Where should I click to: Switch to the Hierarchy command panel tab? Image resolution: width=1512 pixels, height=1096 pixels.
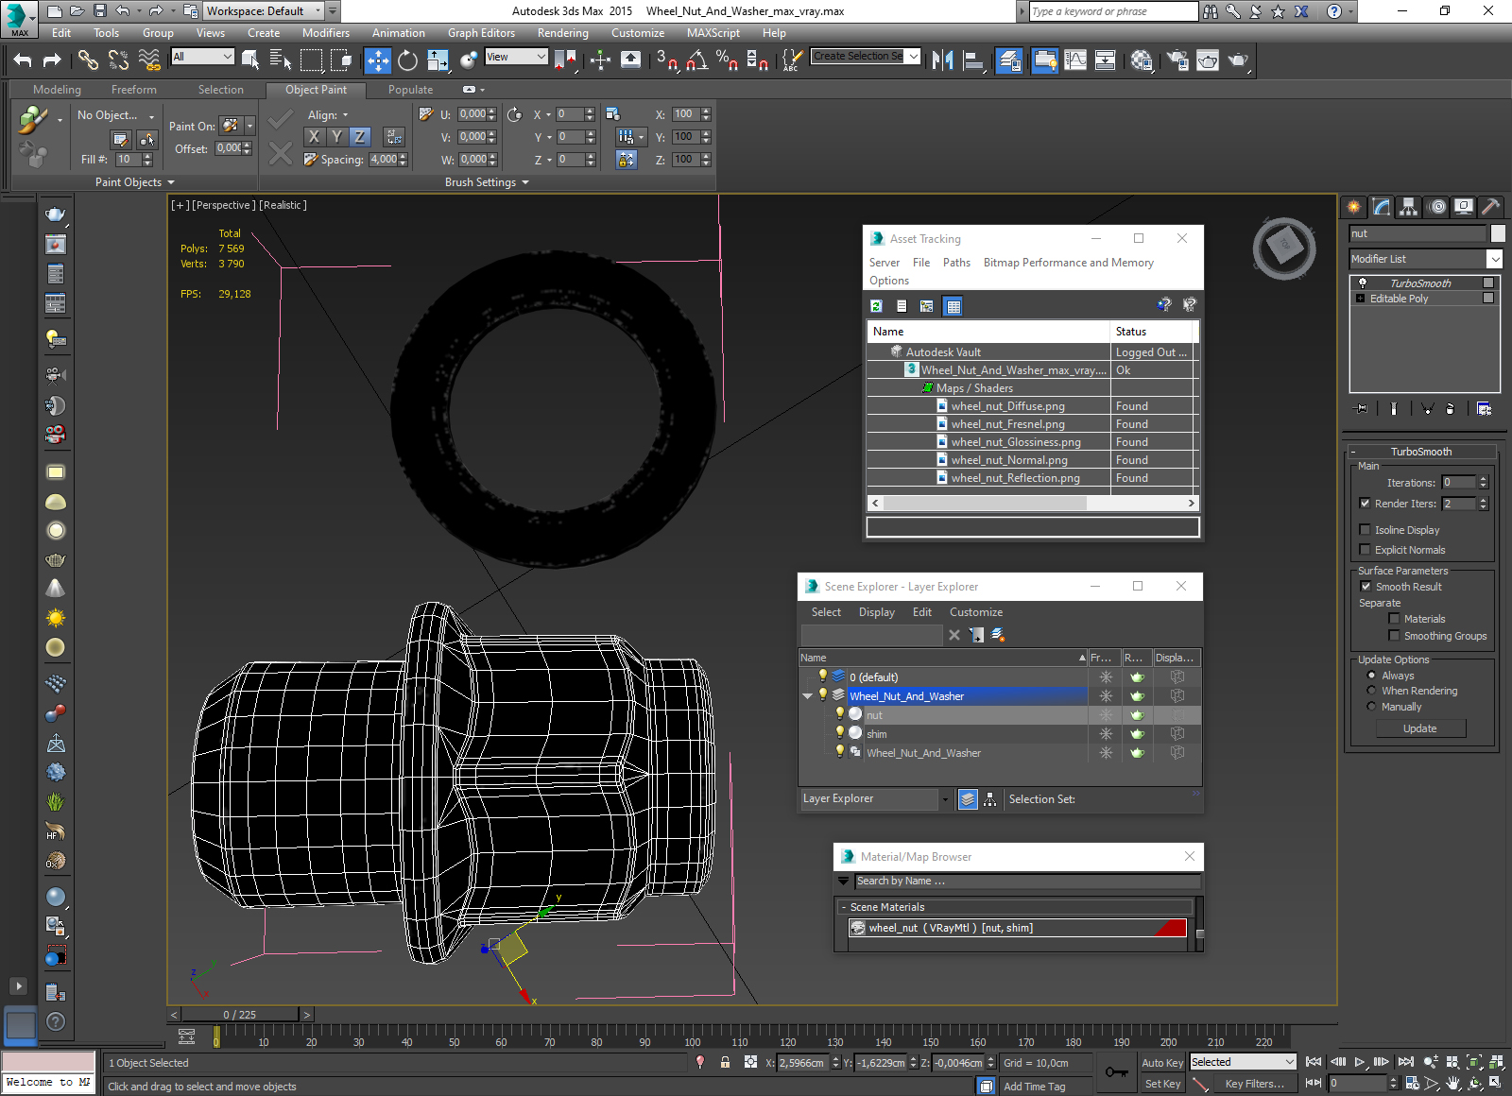tap(1409, 206)
